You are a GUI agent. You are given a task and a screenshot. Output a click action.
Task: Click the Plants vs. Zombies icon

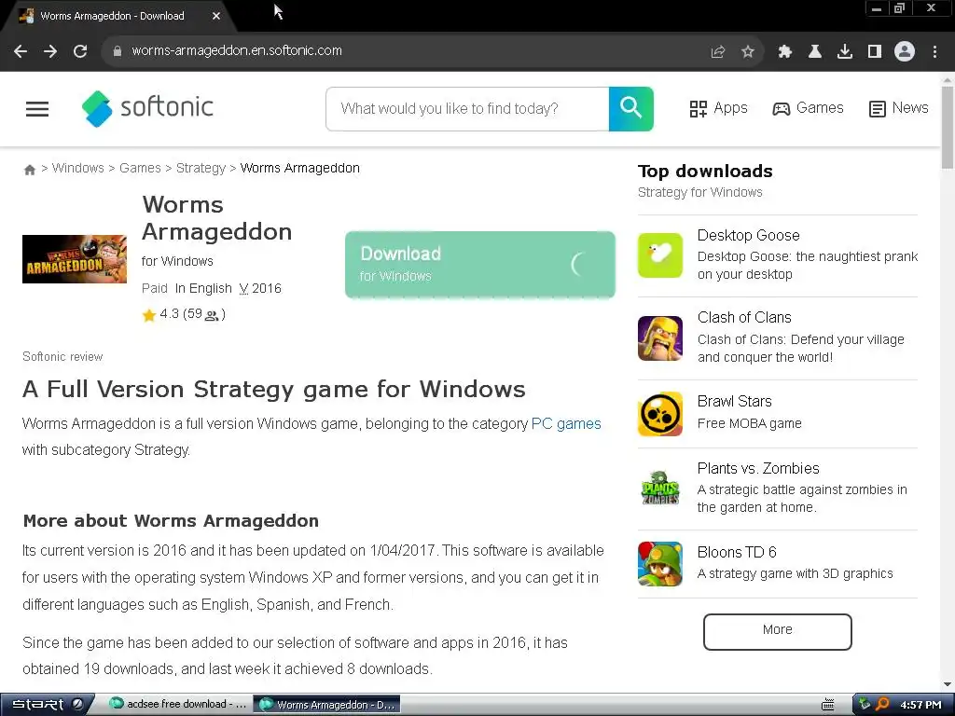(660, 488)
